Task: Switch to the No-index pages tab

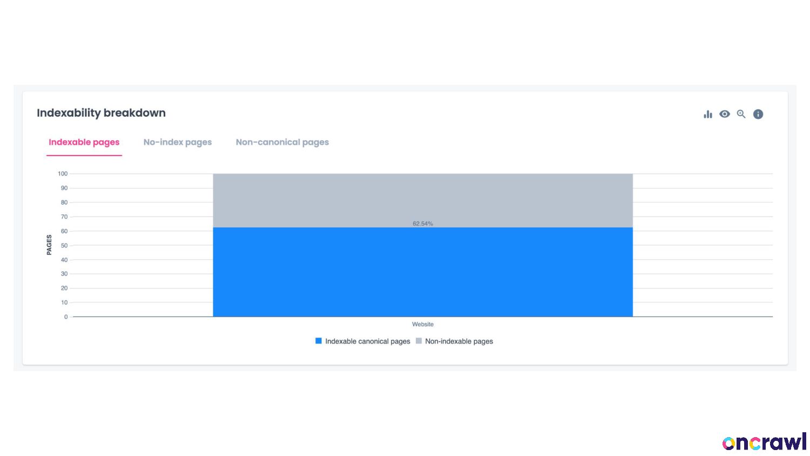Action: 177,142
